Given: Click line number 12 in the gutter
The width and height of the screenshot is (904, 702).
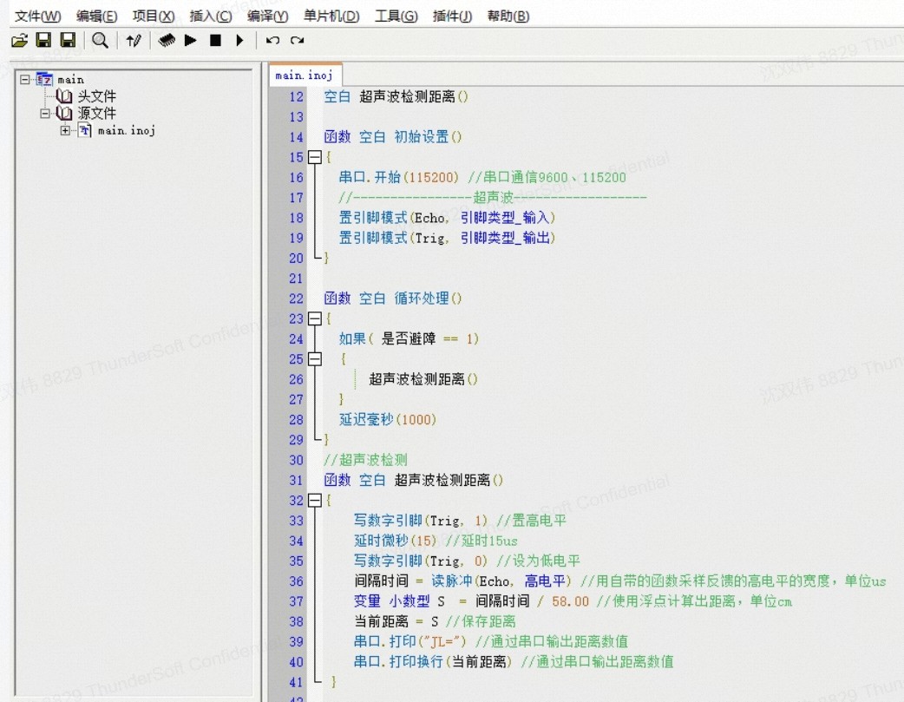Looking at the screenshot, I should click(x=297, y=97).
